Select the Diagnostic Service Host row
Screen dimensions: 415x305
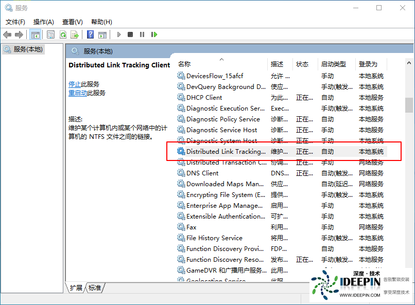tap(282, 130)
